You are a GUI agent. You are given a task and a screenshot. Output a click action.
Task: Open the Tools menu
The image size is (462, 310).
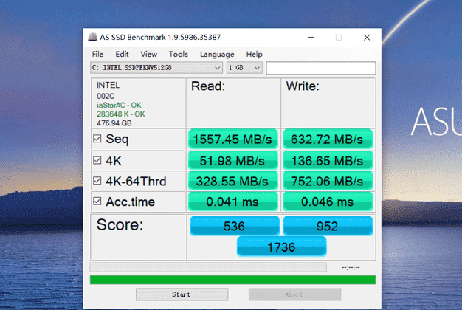click(179, 54)
